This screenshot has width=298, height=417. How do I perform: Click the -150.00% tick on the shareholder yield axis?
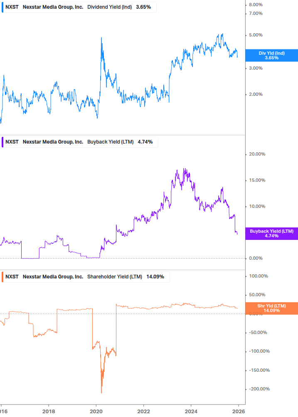259,370
